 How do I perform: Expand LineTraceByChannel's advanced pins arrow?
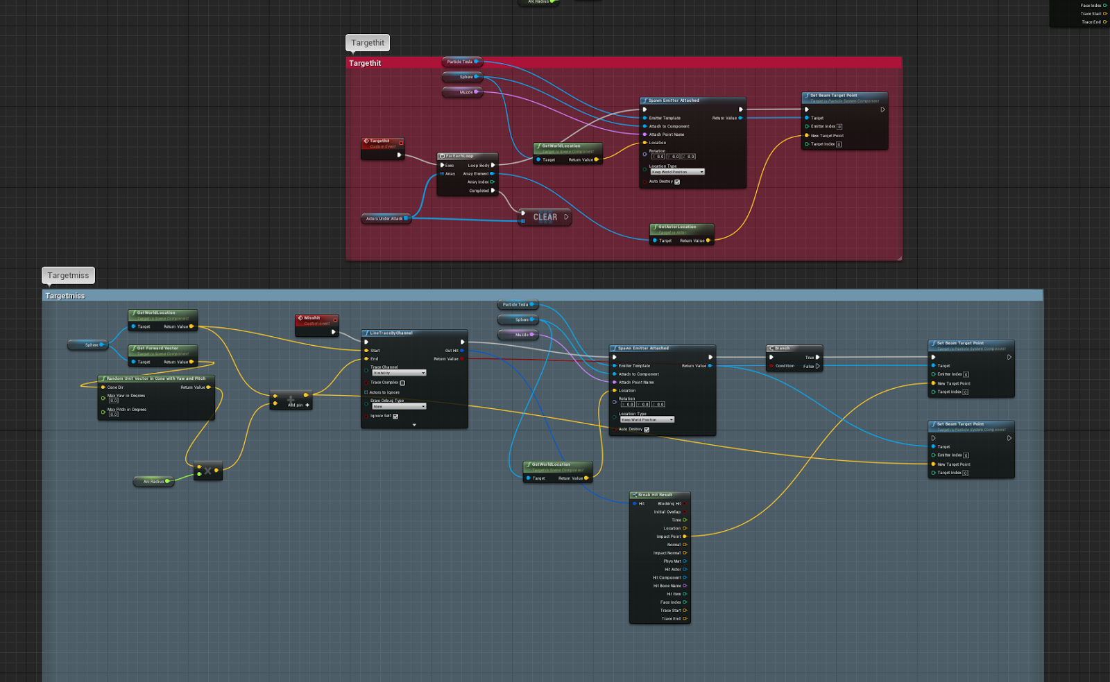(414, 425)
